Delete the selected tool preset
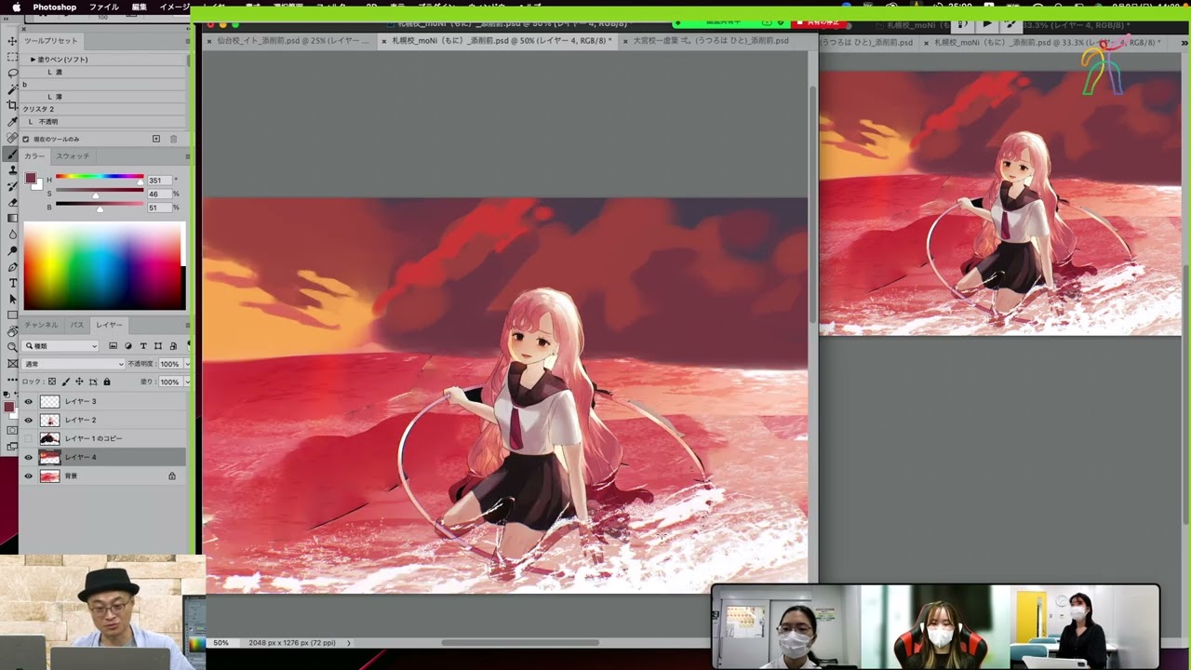Image resolution: width=1191 pixels, height=670 pixels. coord(173,139)
